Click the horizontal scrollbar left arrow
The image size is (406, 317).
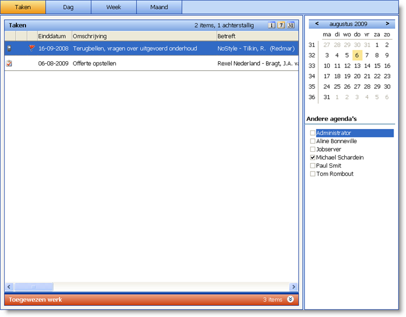tap(9, 287)
